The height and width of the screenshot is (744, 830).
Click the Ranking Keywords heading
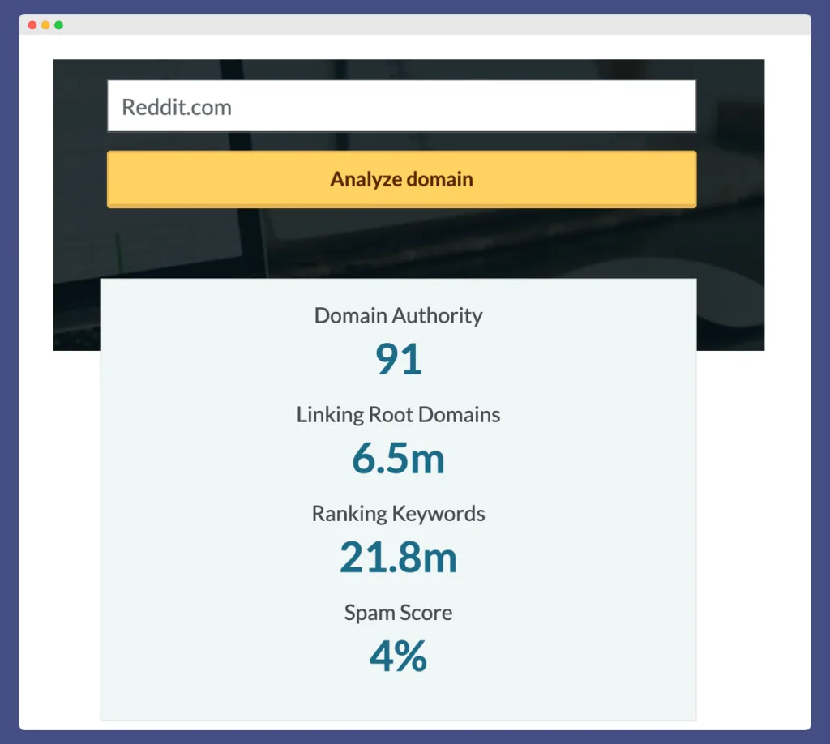pyautogui.click(x=398, y=513)
